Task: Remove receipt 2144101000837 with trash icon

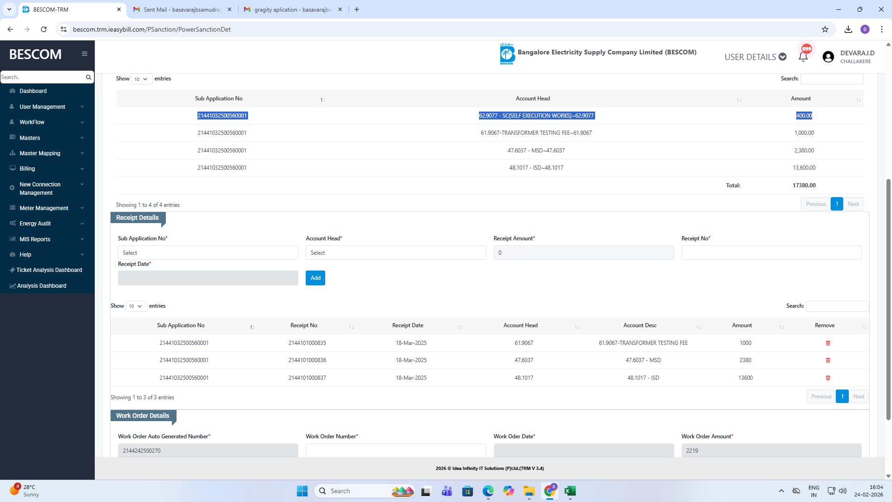Action: click(x=827, y=378)
